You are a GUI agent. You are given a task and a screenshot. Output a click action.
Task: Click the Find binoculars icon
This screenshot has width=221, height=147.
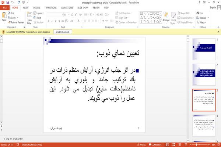[200, 13]
